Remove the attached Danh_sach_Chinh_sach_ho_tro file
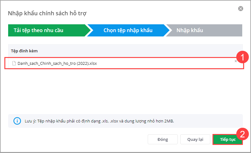 click(236, 61)
